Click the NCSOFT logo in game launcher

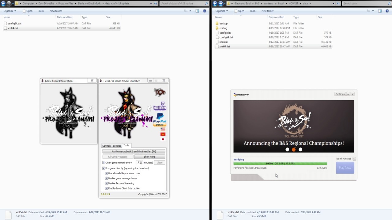point(241,95)
